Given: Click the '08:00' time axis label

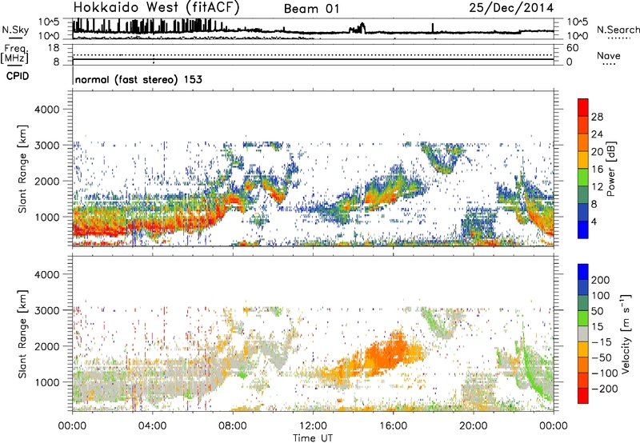Looking at the screenshot, I should (x=233, y=425).
